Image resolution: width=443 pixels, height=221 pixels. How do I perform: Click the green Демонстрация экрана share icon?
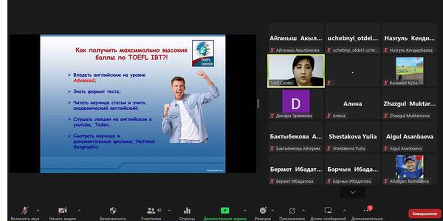pyautogui.click(x=225, y=211)
